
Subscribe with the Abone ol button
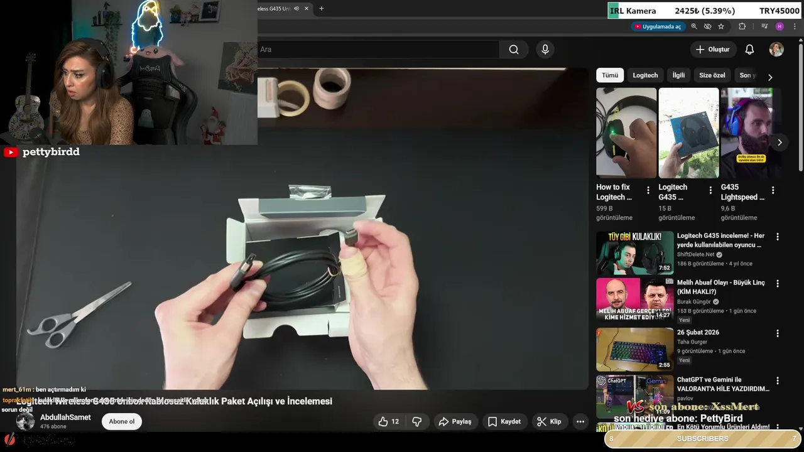[122, 422]
